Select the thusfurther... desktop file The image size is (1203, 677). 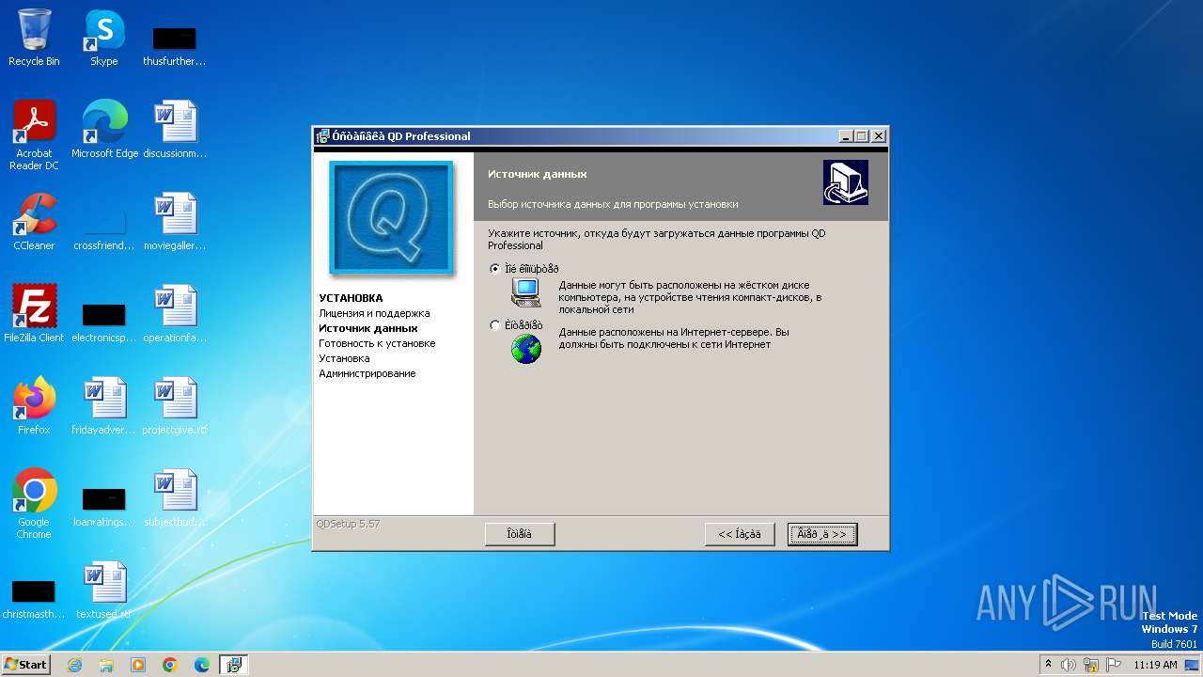point(175,43)
